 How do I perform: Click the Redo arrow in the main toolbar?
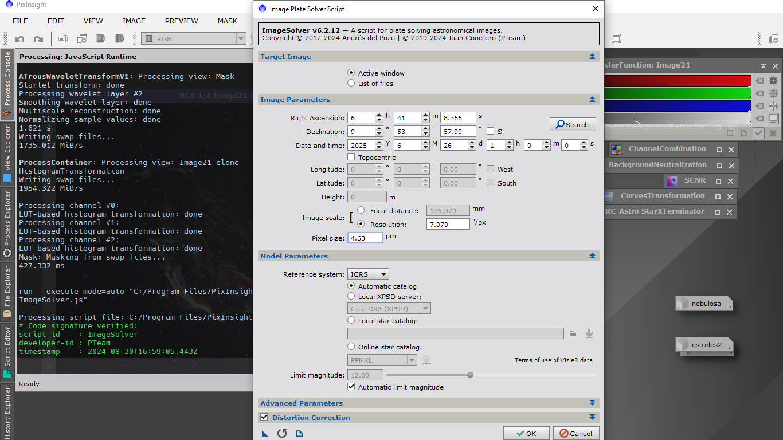38,39
